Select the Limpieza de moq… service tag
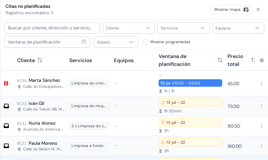 89,106
